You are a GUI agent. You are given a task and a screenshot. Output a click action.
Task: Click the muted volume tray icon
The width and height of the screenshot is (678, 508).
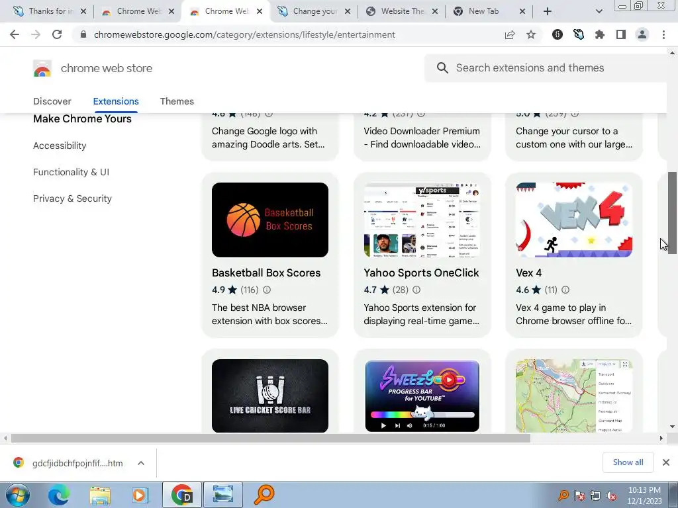click(x=610, y=495)
